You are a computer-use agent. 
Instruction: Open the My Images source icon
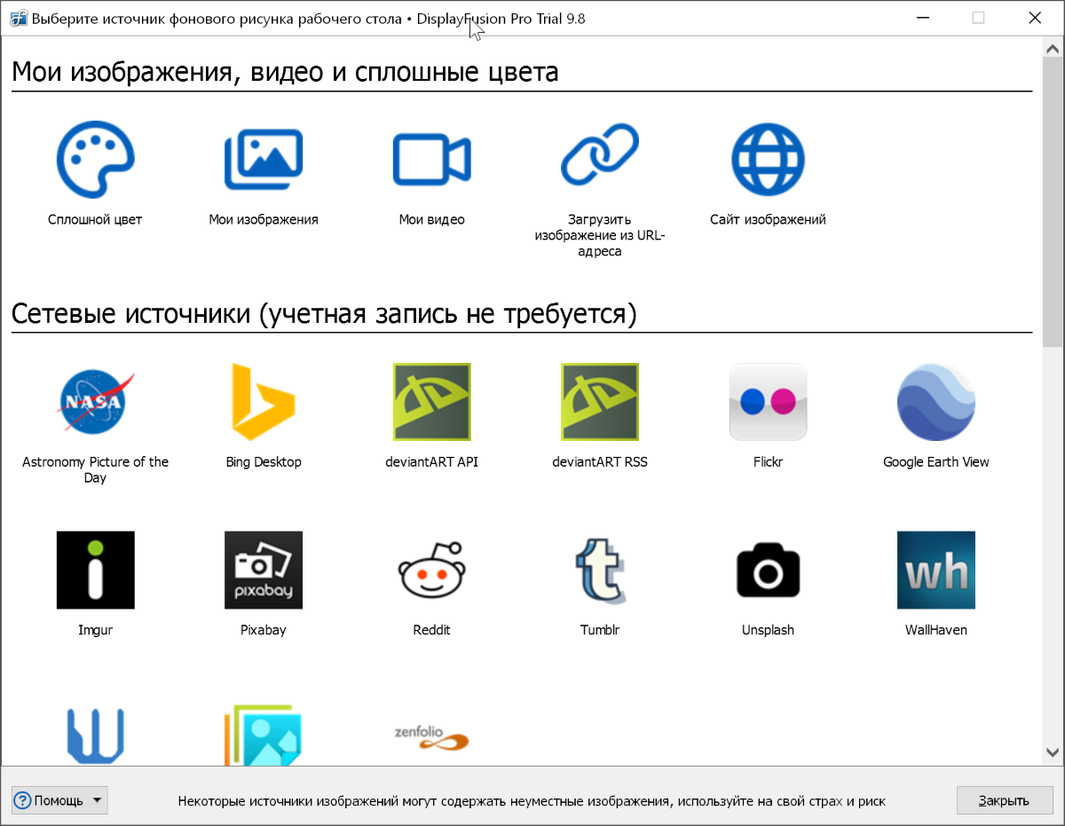(x=264, y=160)
